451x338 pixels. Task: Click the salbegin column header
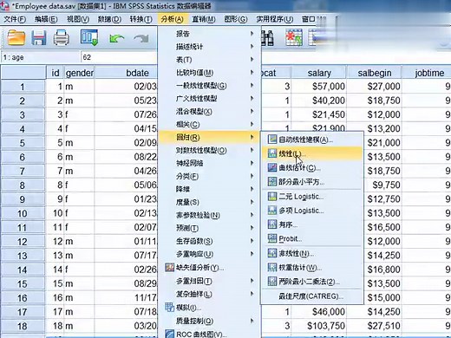(x=375, y=73)
